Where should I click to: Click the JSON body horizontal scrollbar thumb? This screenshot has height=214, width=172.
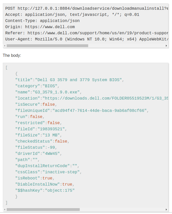pyautogui.click(x=43, y=209)
